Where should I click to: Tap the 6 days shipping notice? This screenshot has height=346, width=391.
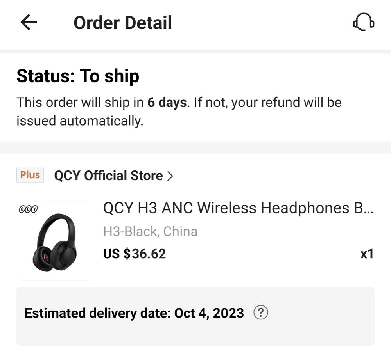pos(167,103)
